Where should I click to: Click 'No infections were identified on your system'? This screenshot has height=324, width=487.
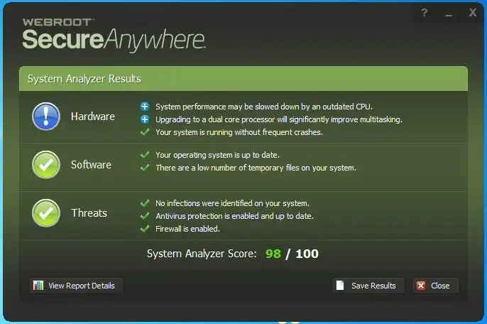point(232,203)
